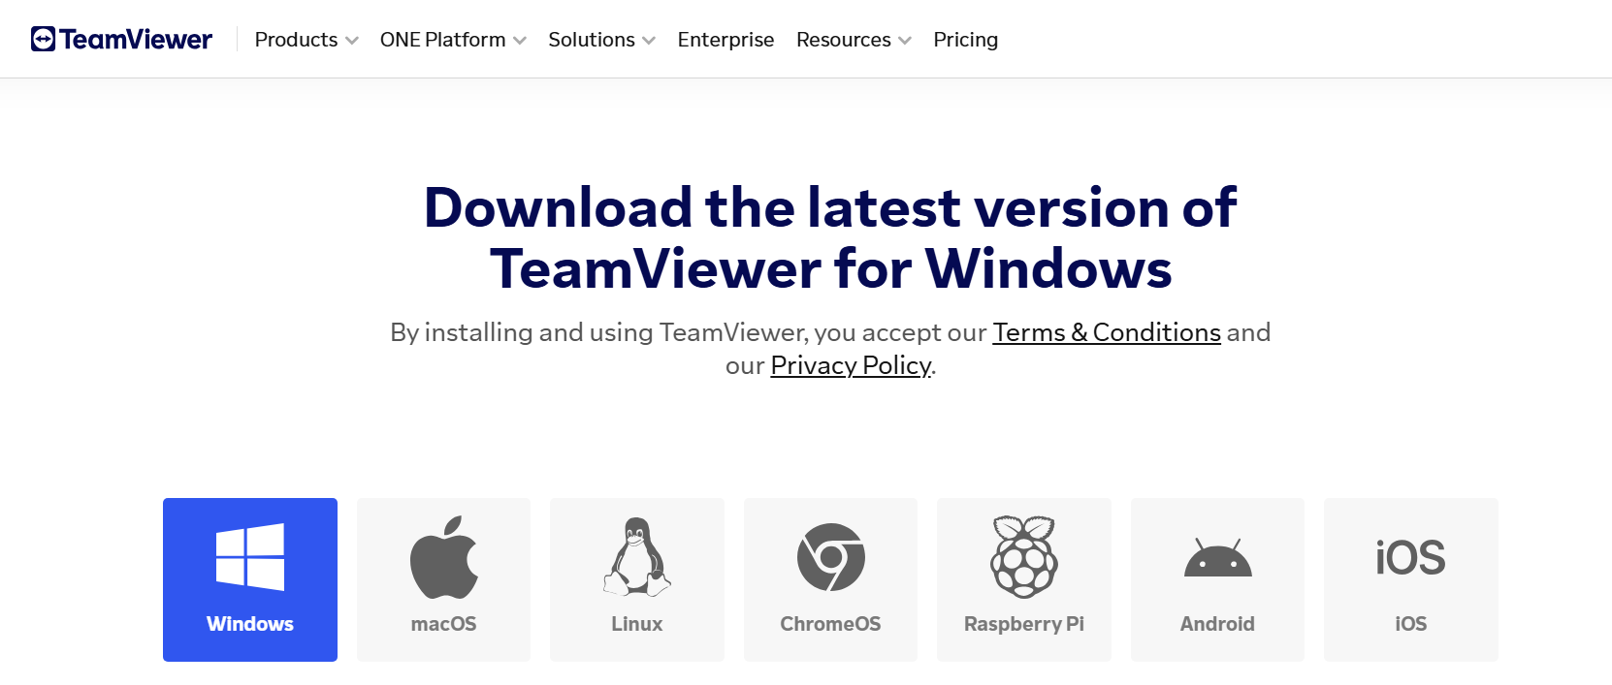Image resolution: width=1612 pixels, height=685 pixels.
Task: Click the macOS tab label
Action: click(444, 624)
